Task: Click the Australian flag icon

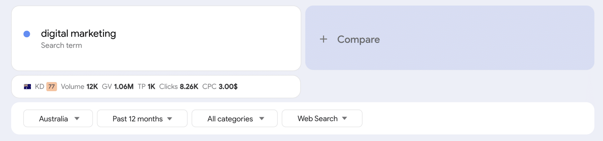Action: (x=27, y=87)
